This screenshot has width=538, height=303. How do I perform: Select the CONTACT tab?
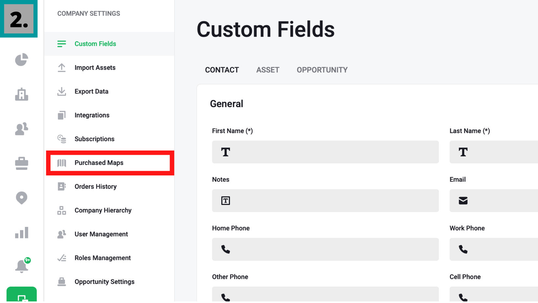(x=222, y=70)
